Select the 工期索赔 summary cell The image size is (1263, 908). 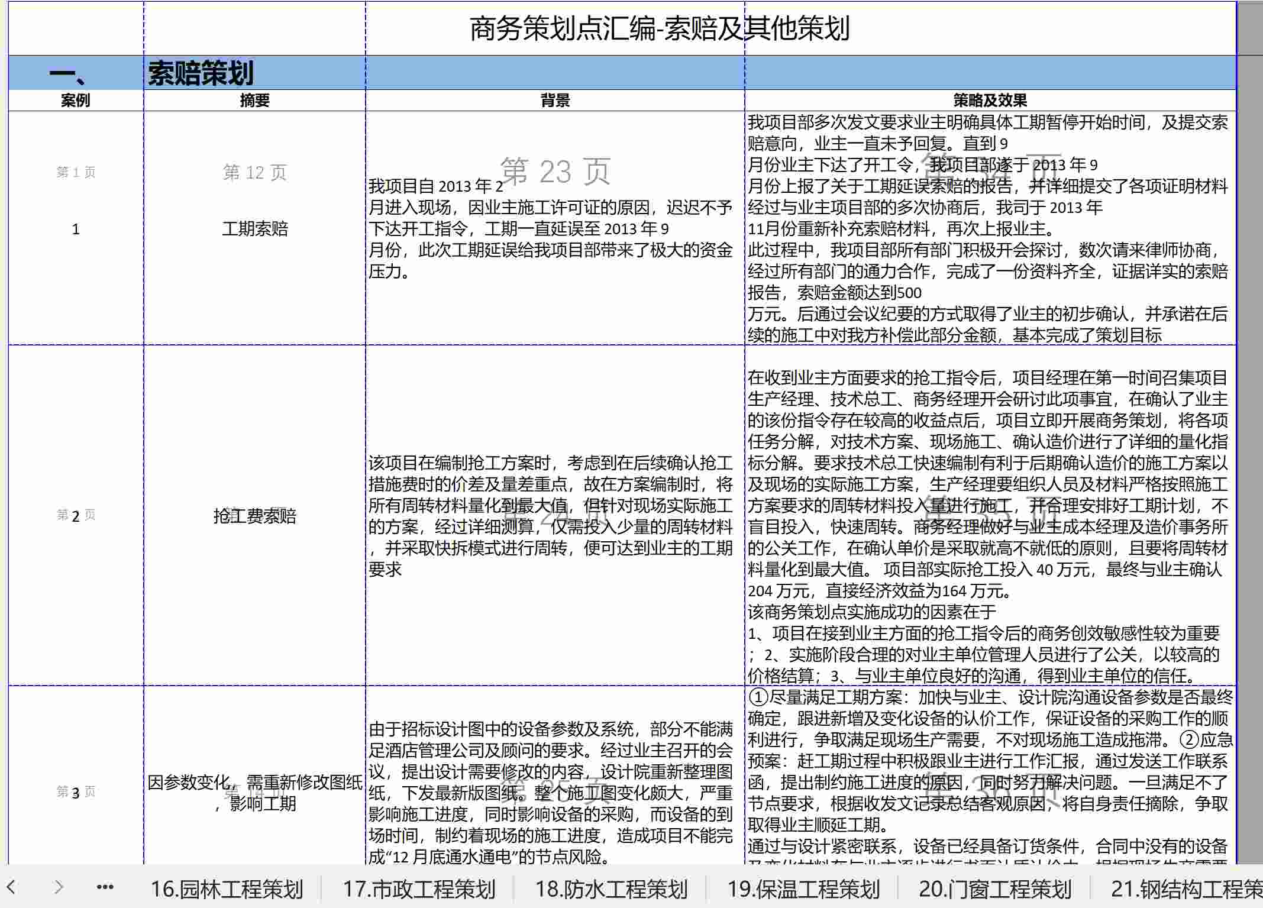(254, 228)
